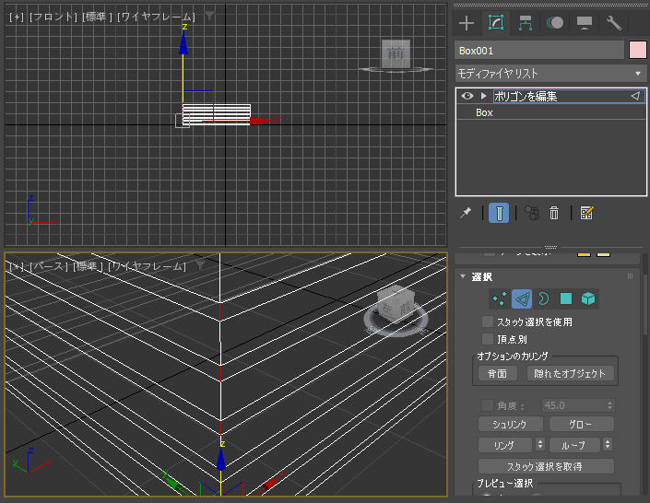Open the Utilities wrench tab
The width and height of the screenshot is (650, 503).
pyautogui.click(x=613, y=23)
